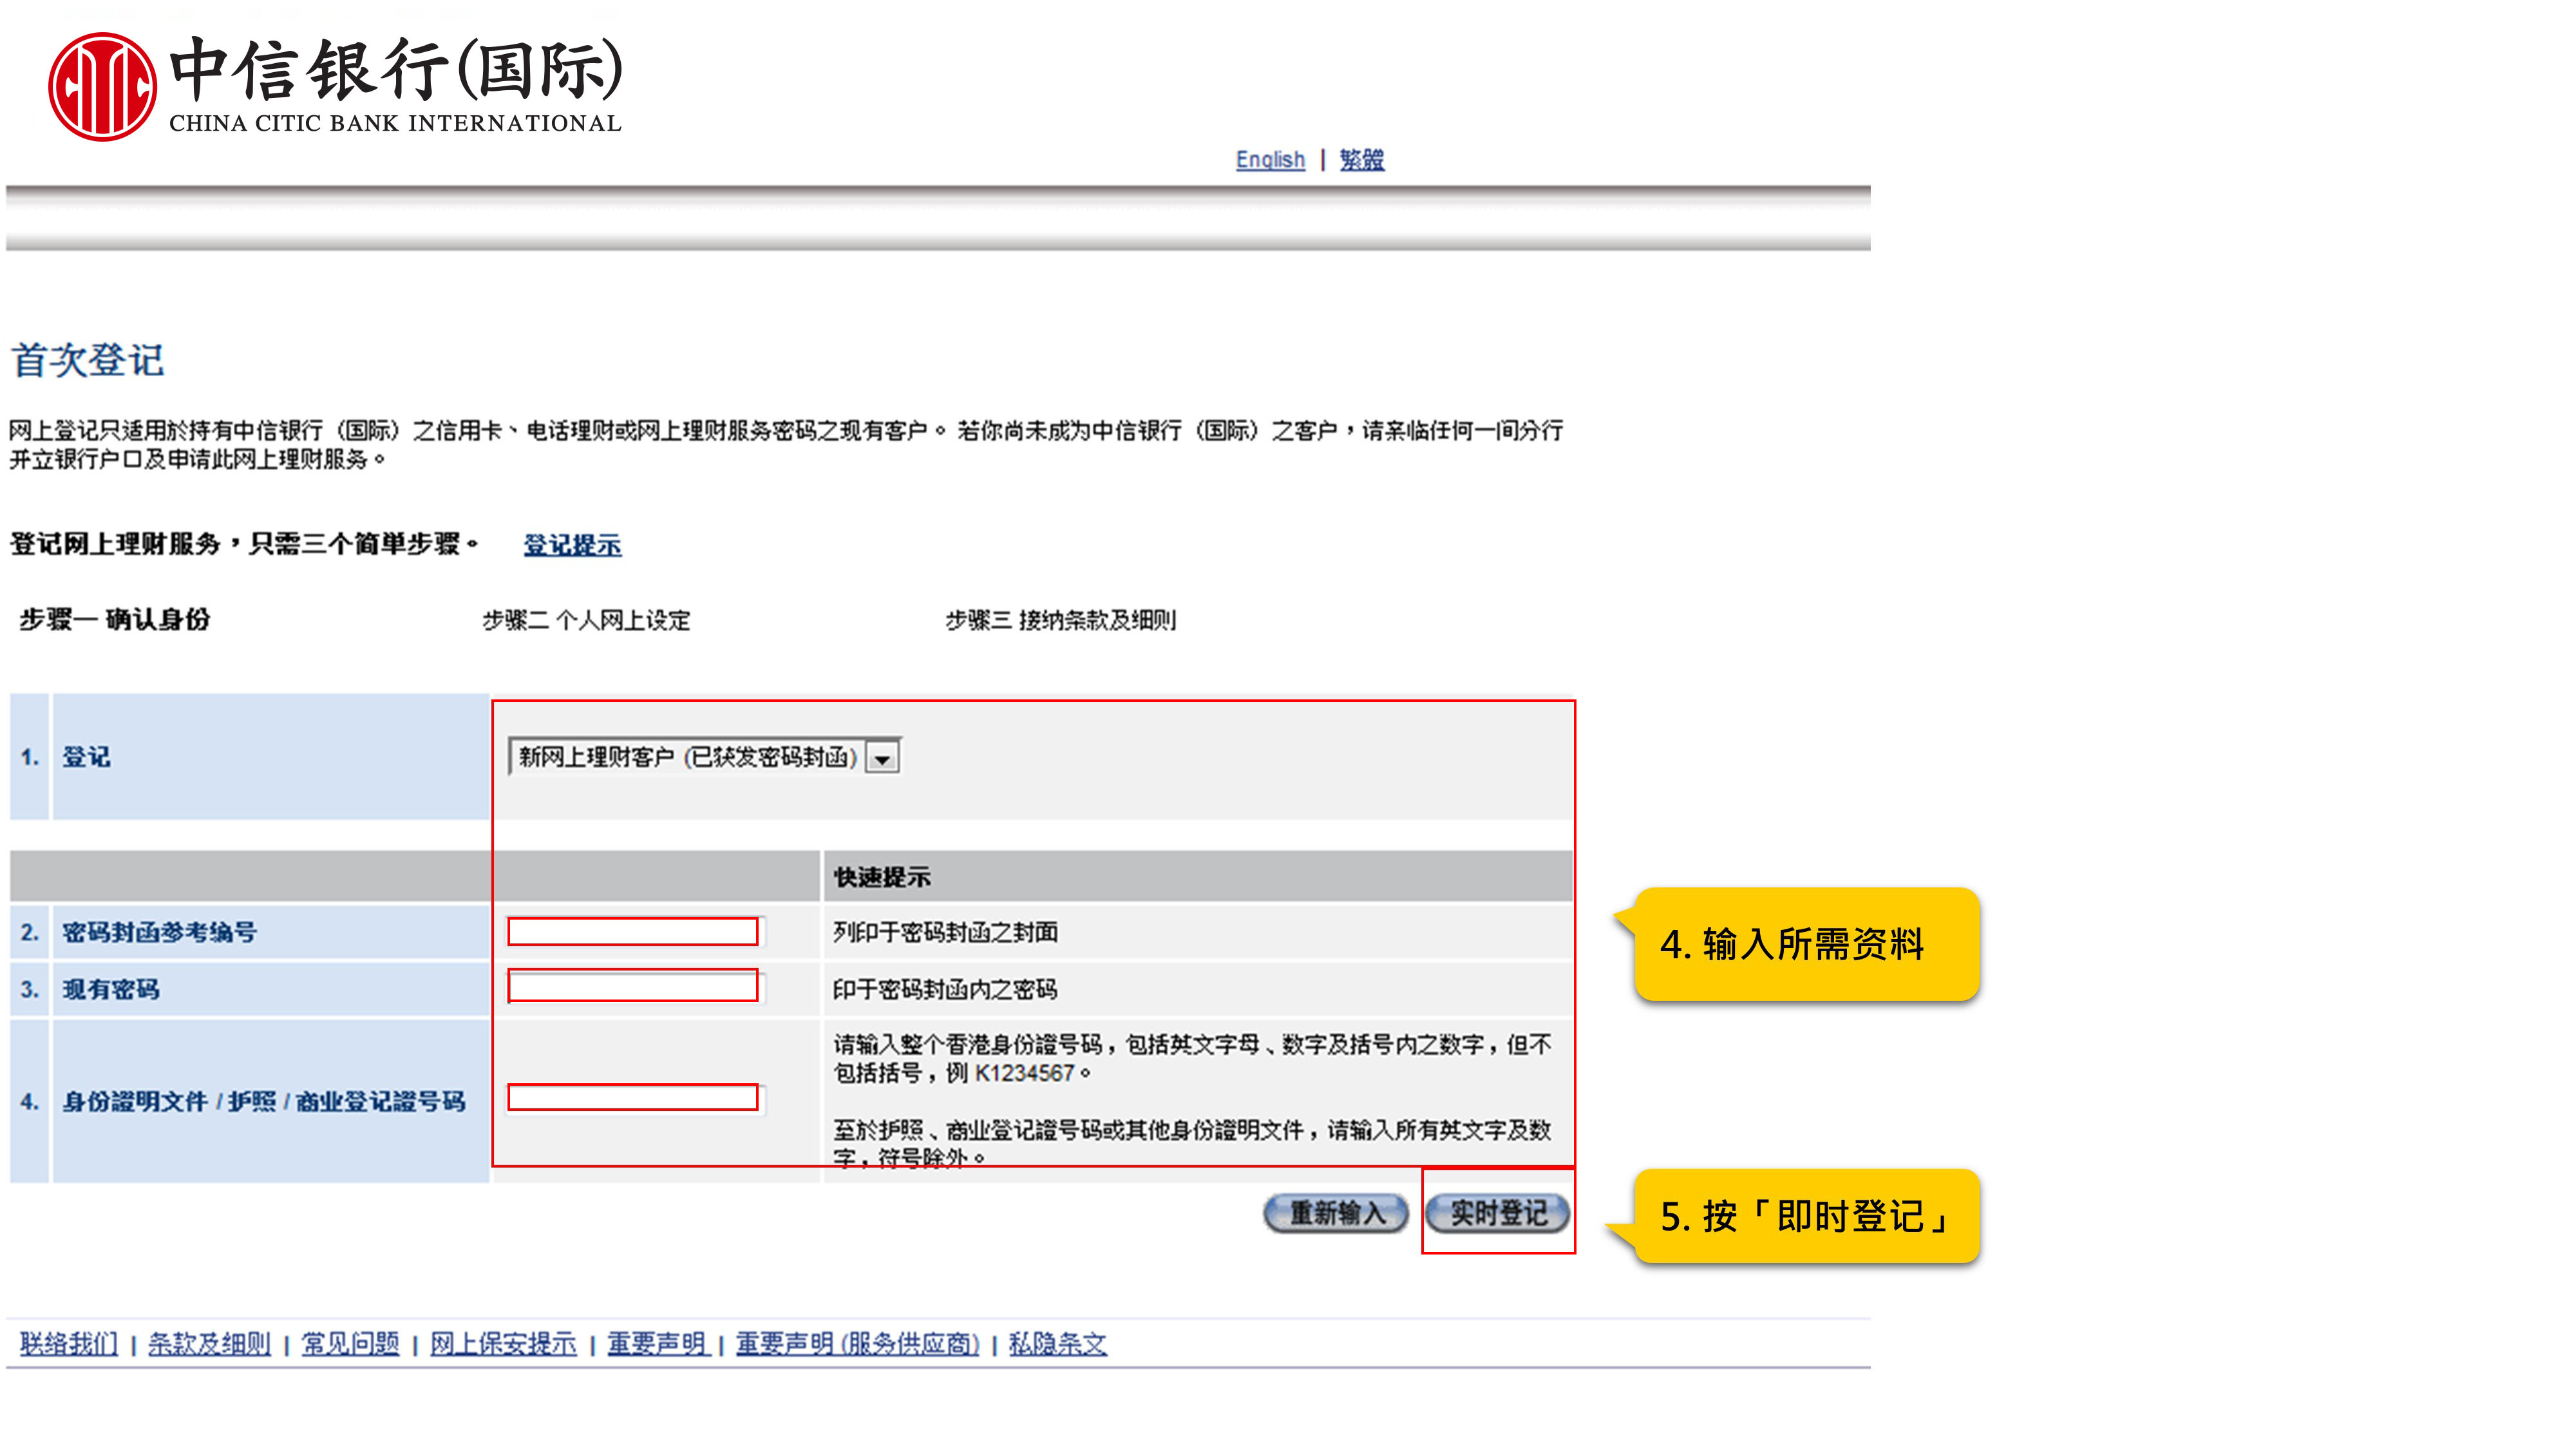Switch language to 繁體
The image size is (2576, 1449).
(1362, 160)
